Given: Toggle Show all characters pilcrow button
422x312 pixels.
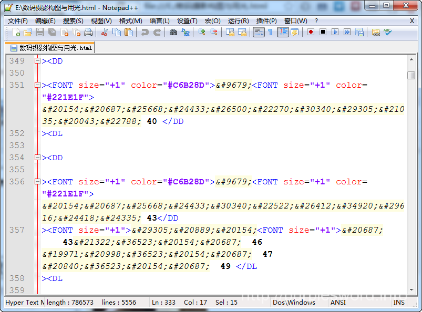Looking at the screenshot, I should (x=270, y=33).
